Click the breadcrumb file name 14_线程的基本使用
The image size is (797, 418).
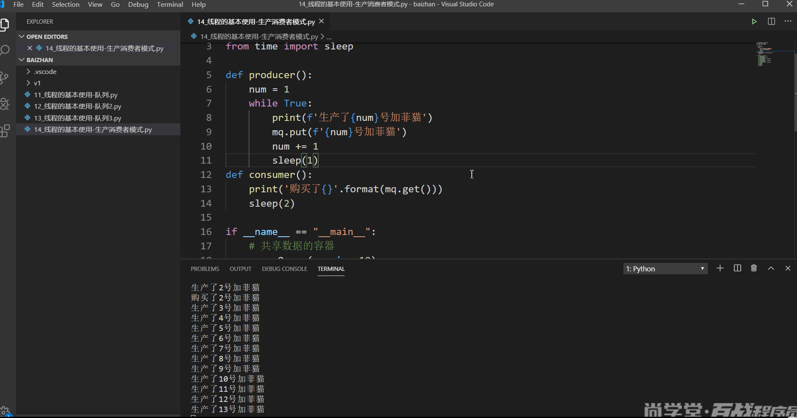[259, 37]
